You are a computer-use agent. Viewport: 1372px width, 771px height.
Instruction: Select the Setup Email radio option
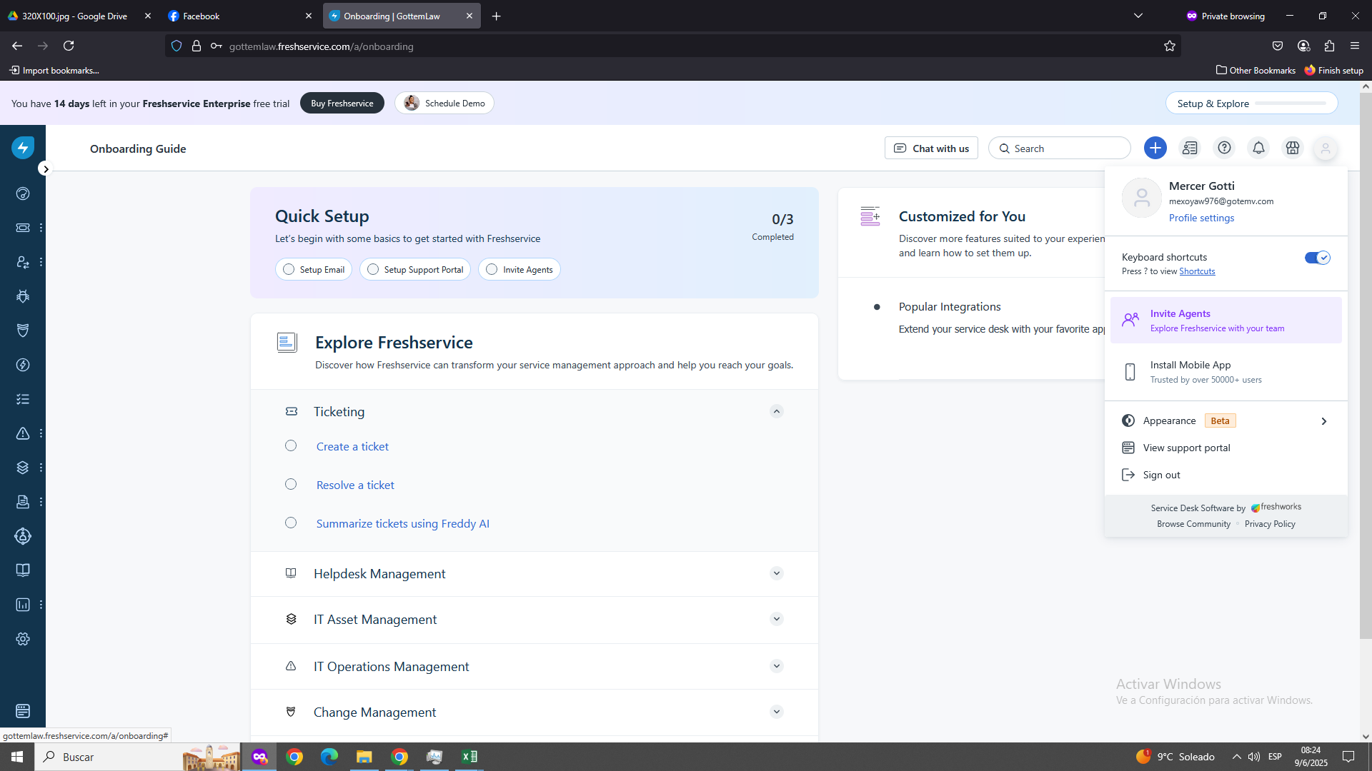289,269
